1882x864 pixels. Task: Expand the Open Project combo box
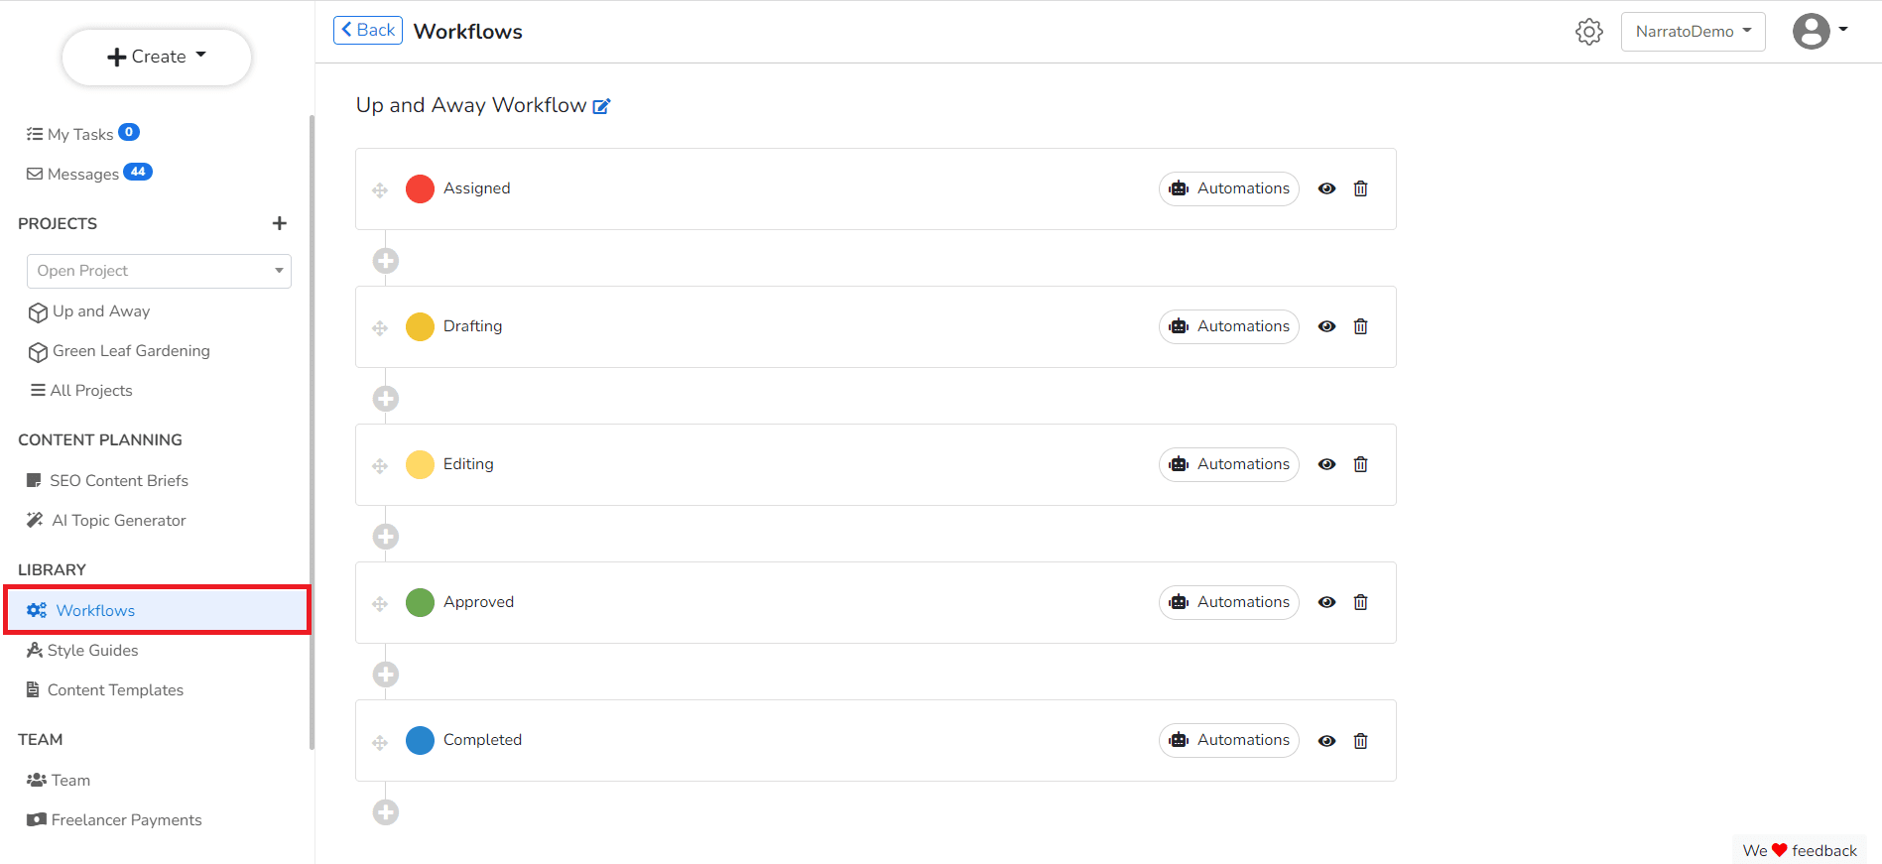coord(159,271)
